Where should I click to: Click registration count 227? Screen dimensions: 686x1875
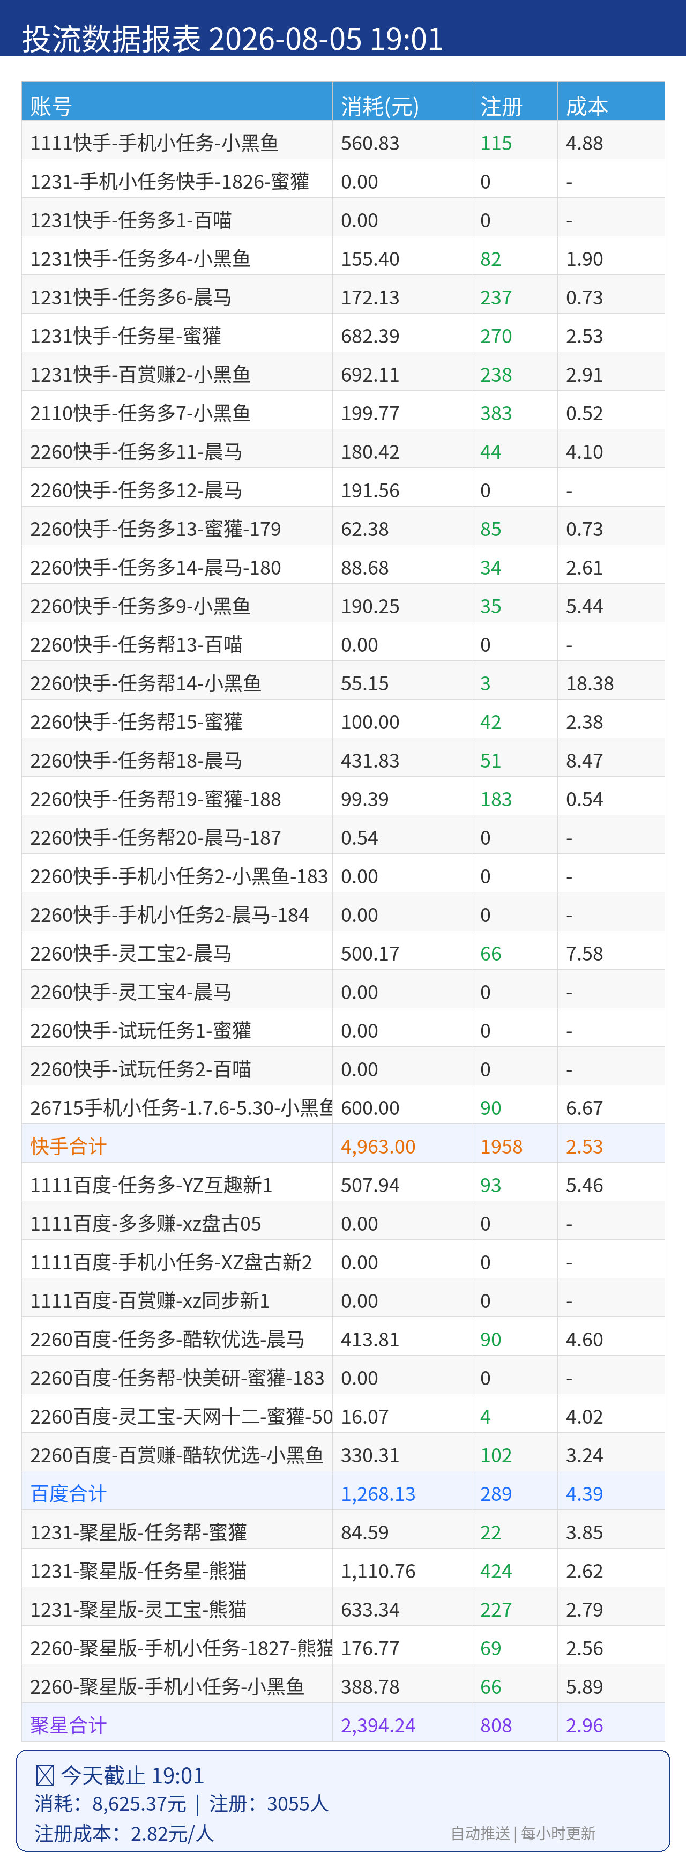tap(496, 1609)
